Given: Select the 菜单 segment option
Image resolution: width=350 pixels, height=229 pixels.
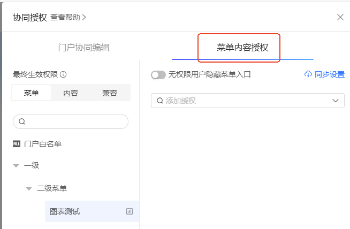Looking at the screenshot, I should click(32, 93).
